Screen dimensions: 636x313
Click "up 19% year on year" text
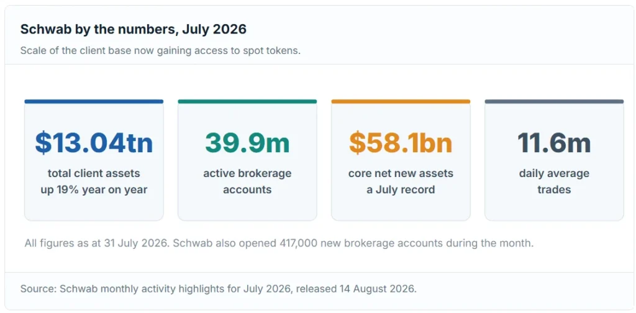(x=94, y=189)
